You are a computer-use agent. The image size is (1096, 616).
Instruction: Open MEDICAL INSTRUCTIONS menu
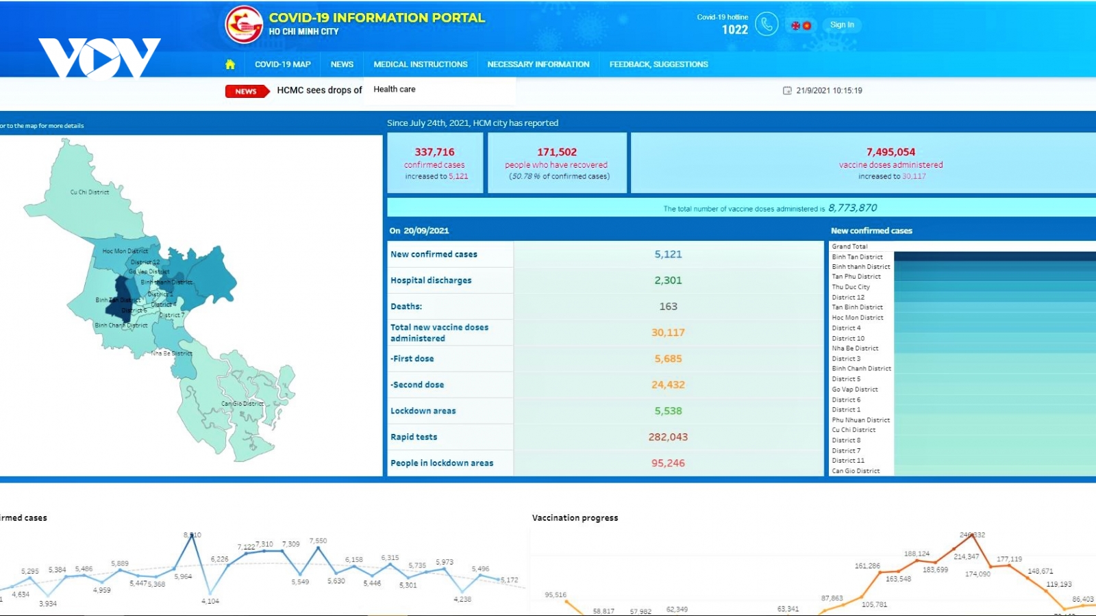tap(421, 64)
